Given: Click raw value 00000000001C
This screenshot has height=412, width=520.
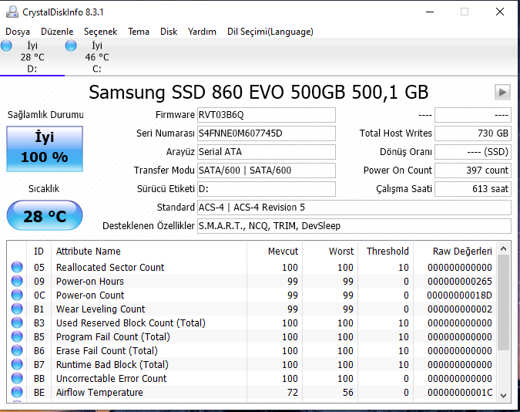Looking at the screenshot, I should (x=460, y=393).
